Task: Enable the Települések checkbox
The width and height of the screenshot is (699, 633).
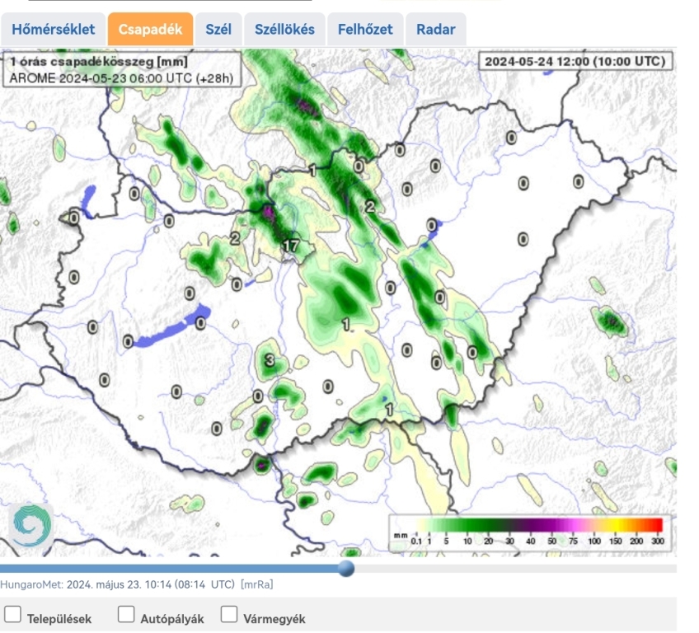Action: 13,615
